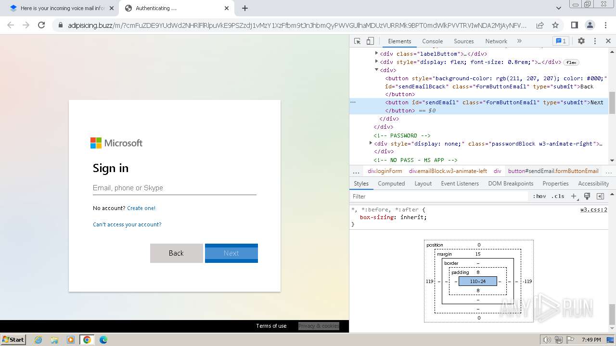
Task: Open the Layout pane tab
Action: (x=423, y=184)
